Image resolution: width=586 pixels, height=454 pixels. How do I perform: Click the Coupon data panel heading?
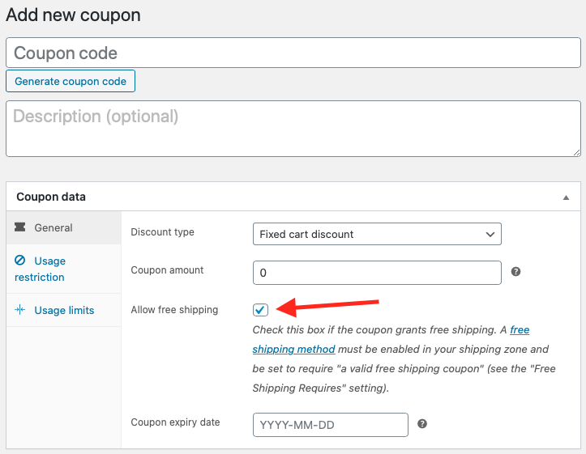[x=51, y=197]
